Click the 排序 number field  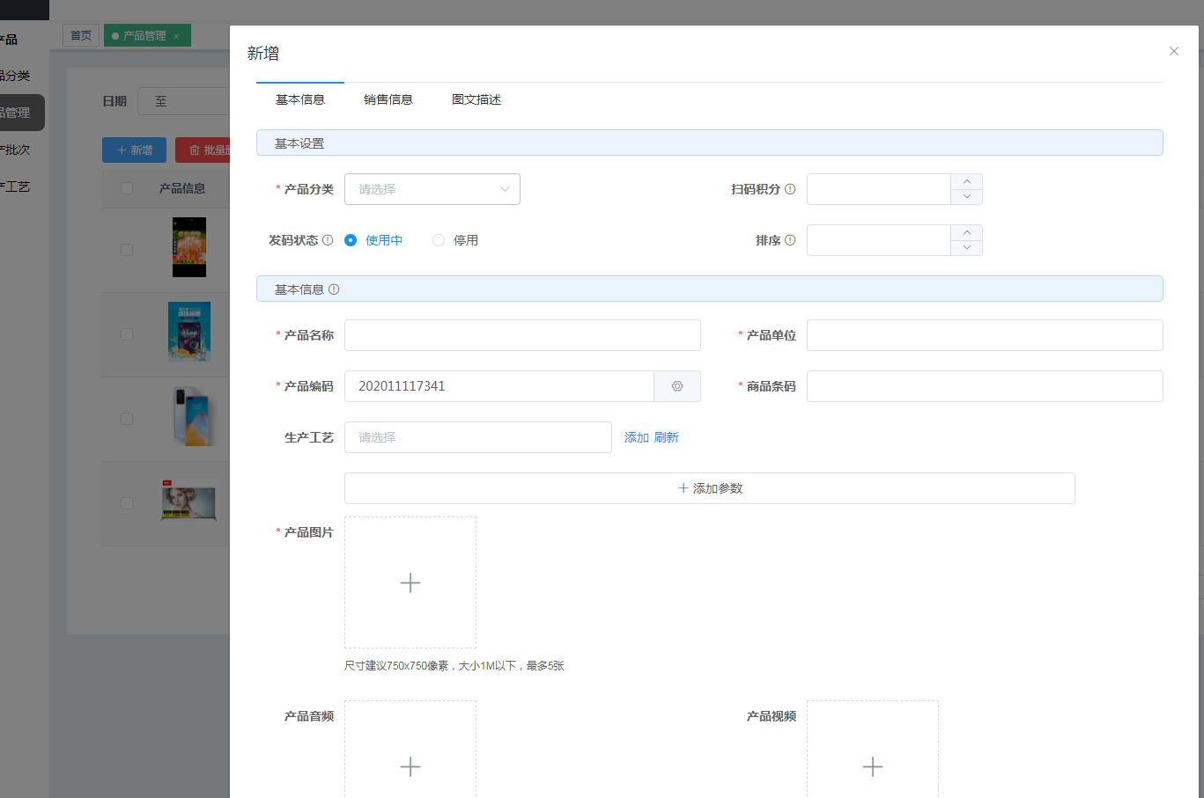[879, 240]
